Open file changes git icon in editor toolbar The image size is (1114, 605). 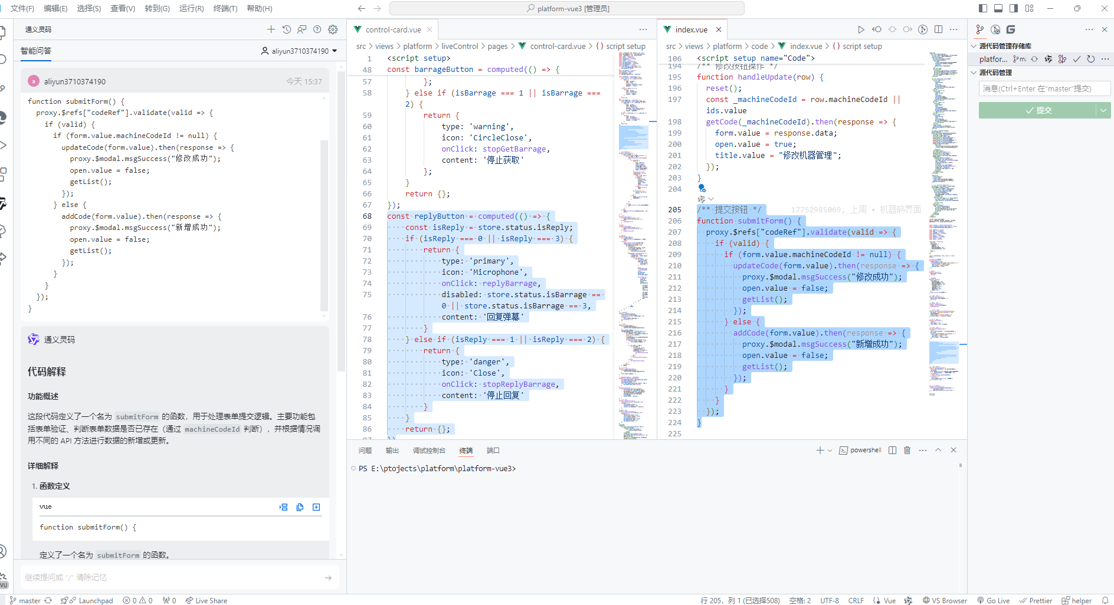coord(923,29)
